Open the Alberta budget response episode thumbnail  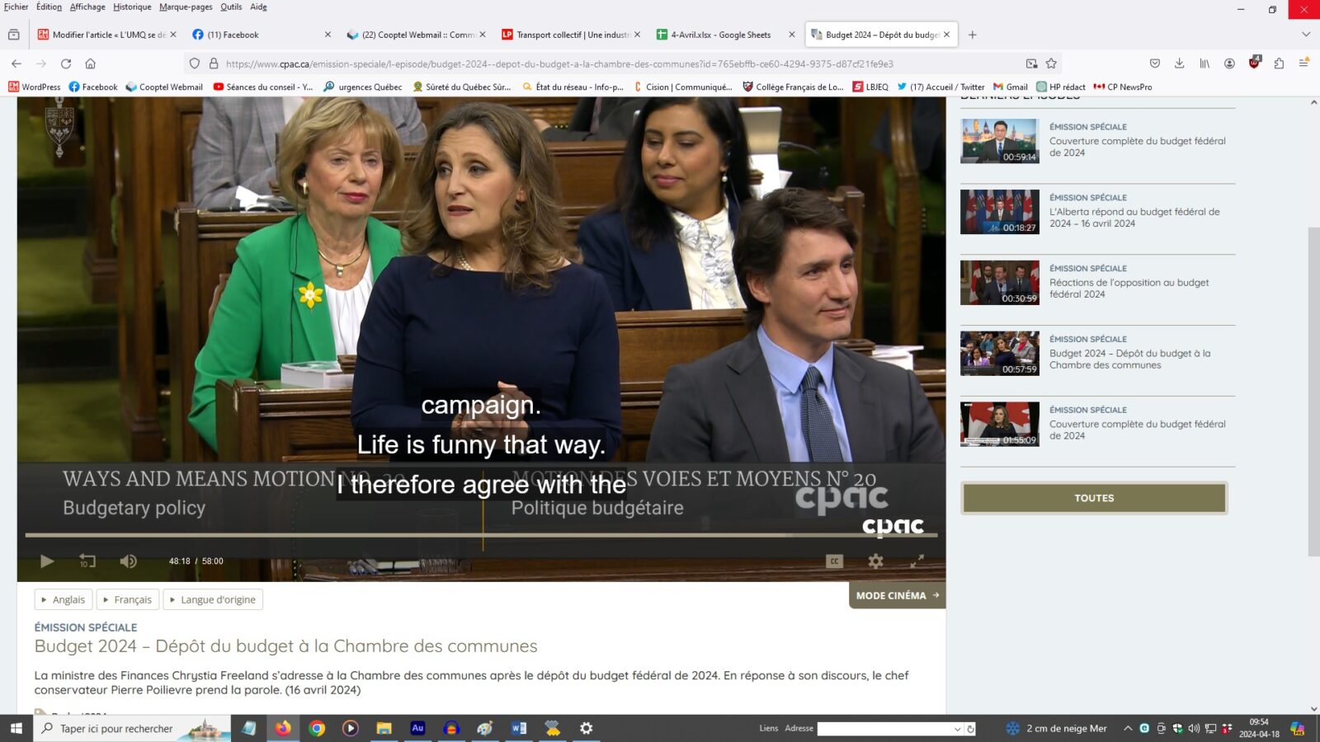999,212
